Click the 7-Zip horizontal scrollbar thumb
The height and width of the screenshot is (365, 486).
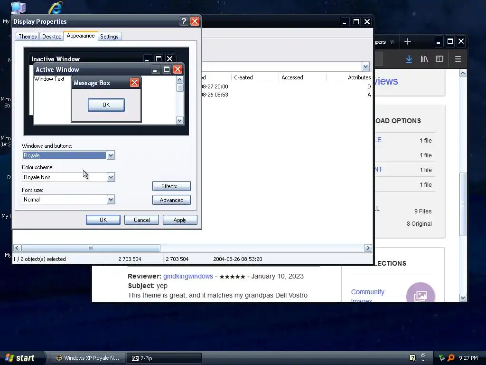pos(91,248)
